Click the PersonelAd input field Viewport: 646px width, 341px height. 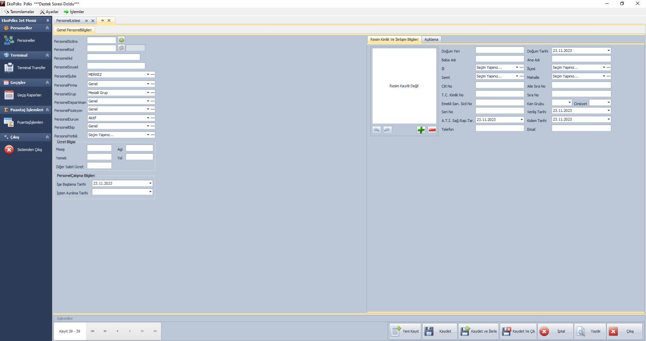113,57
